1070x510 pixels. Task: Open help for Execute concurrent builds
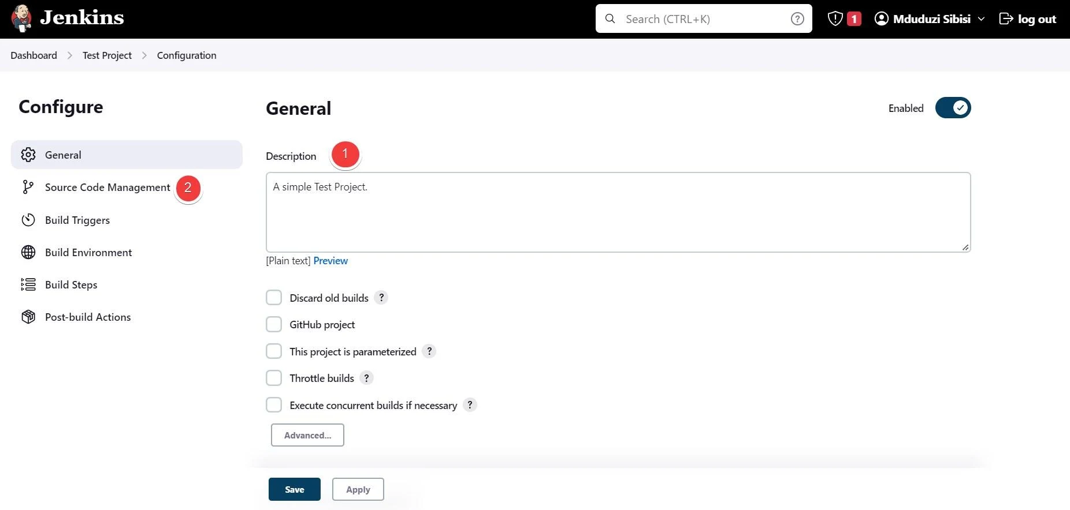coord(470,405)
